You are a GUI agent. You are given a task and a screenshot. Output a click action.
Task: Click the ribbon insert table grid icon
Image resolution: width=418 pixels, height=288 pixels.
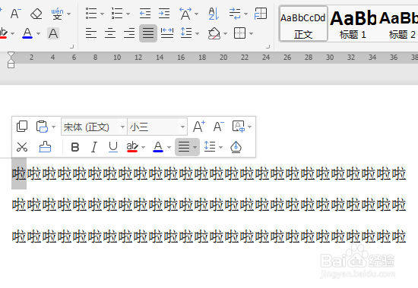pyautogui.click(x=261, y=14)
